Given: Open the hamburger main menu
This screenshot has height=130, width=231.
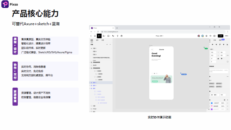Looking at the screenshot, I should coord(94,36).
